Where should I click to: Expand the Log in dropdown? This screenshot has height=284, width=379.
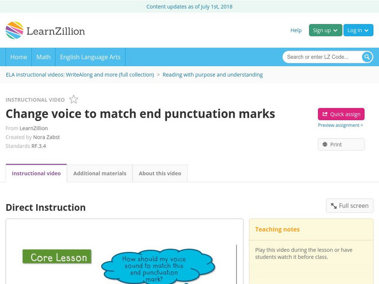click(x=358, y=30)
